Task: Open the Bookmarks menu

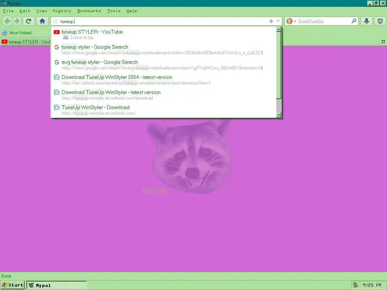Action: 89,11
